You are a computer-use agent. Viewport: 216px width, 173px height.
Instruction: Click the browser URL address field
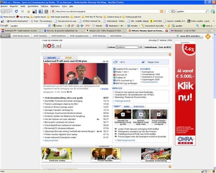107,11
